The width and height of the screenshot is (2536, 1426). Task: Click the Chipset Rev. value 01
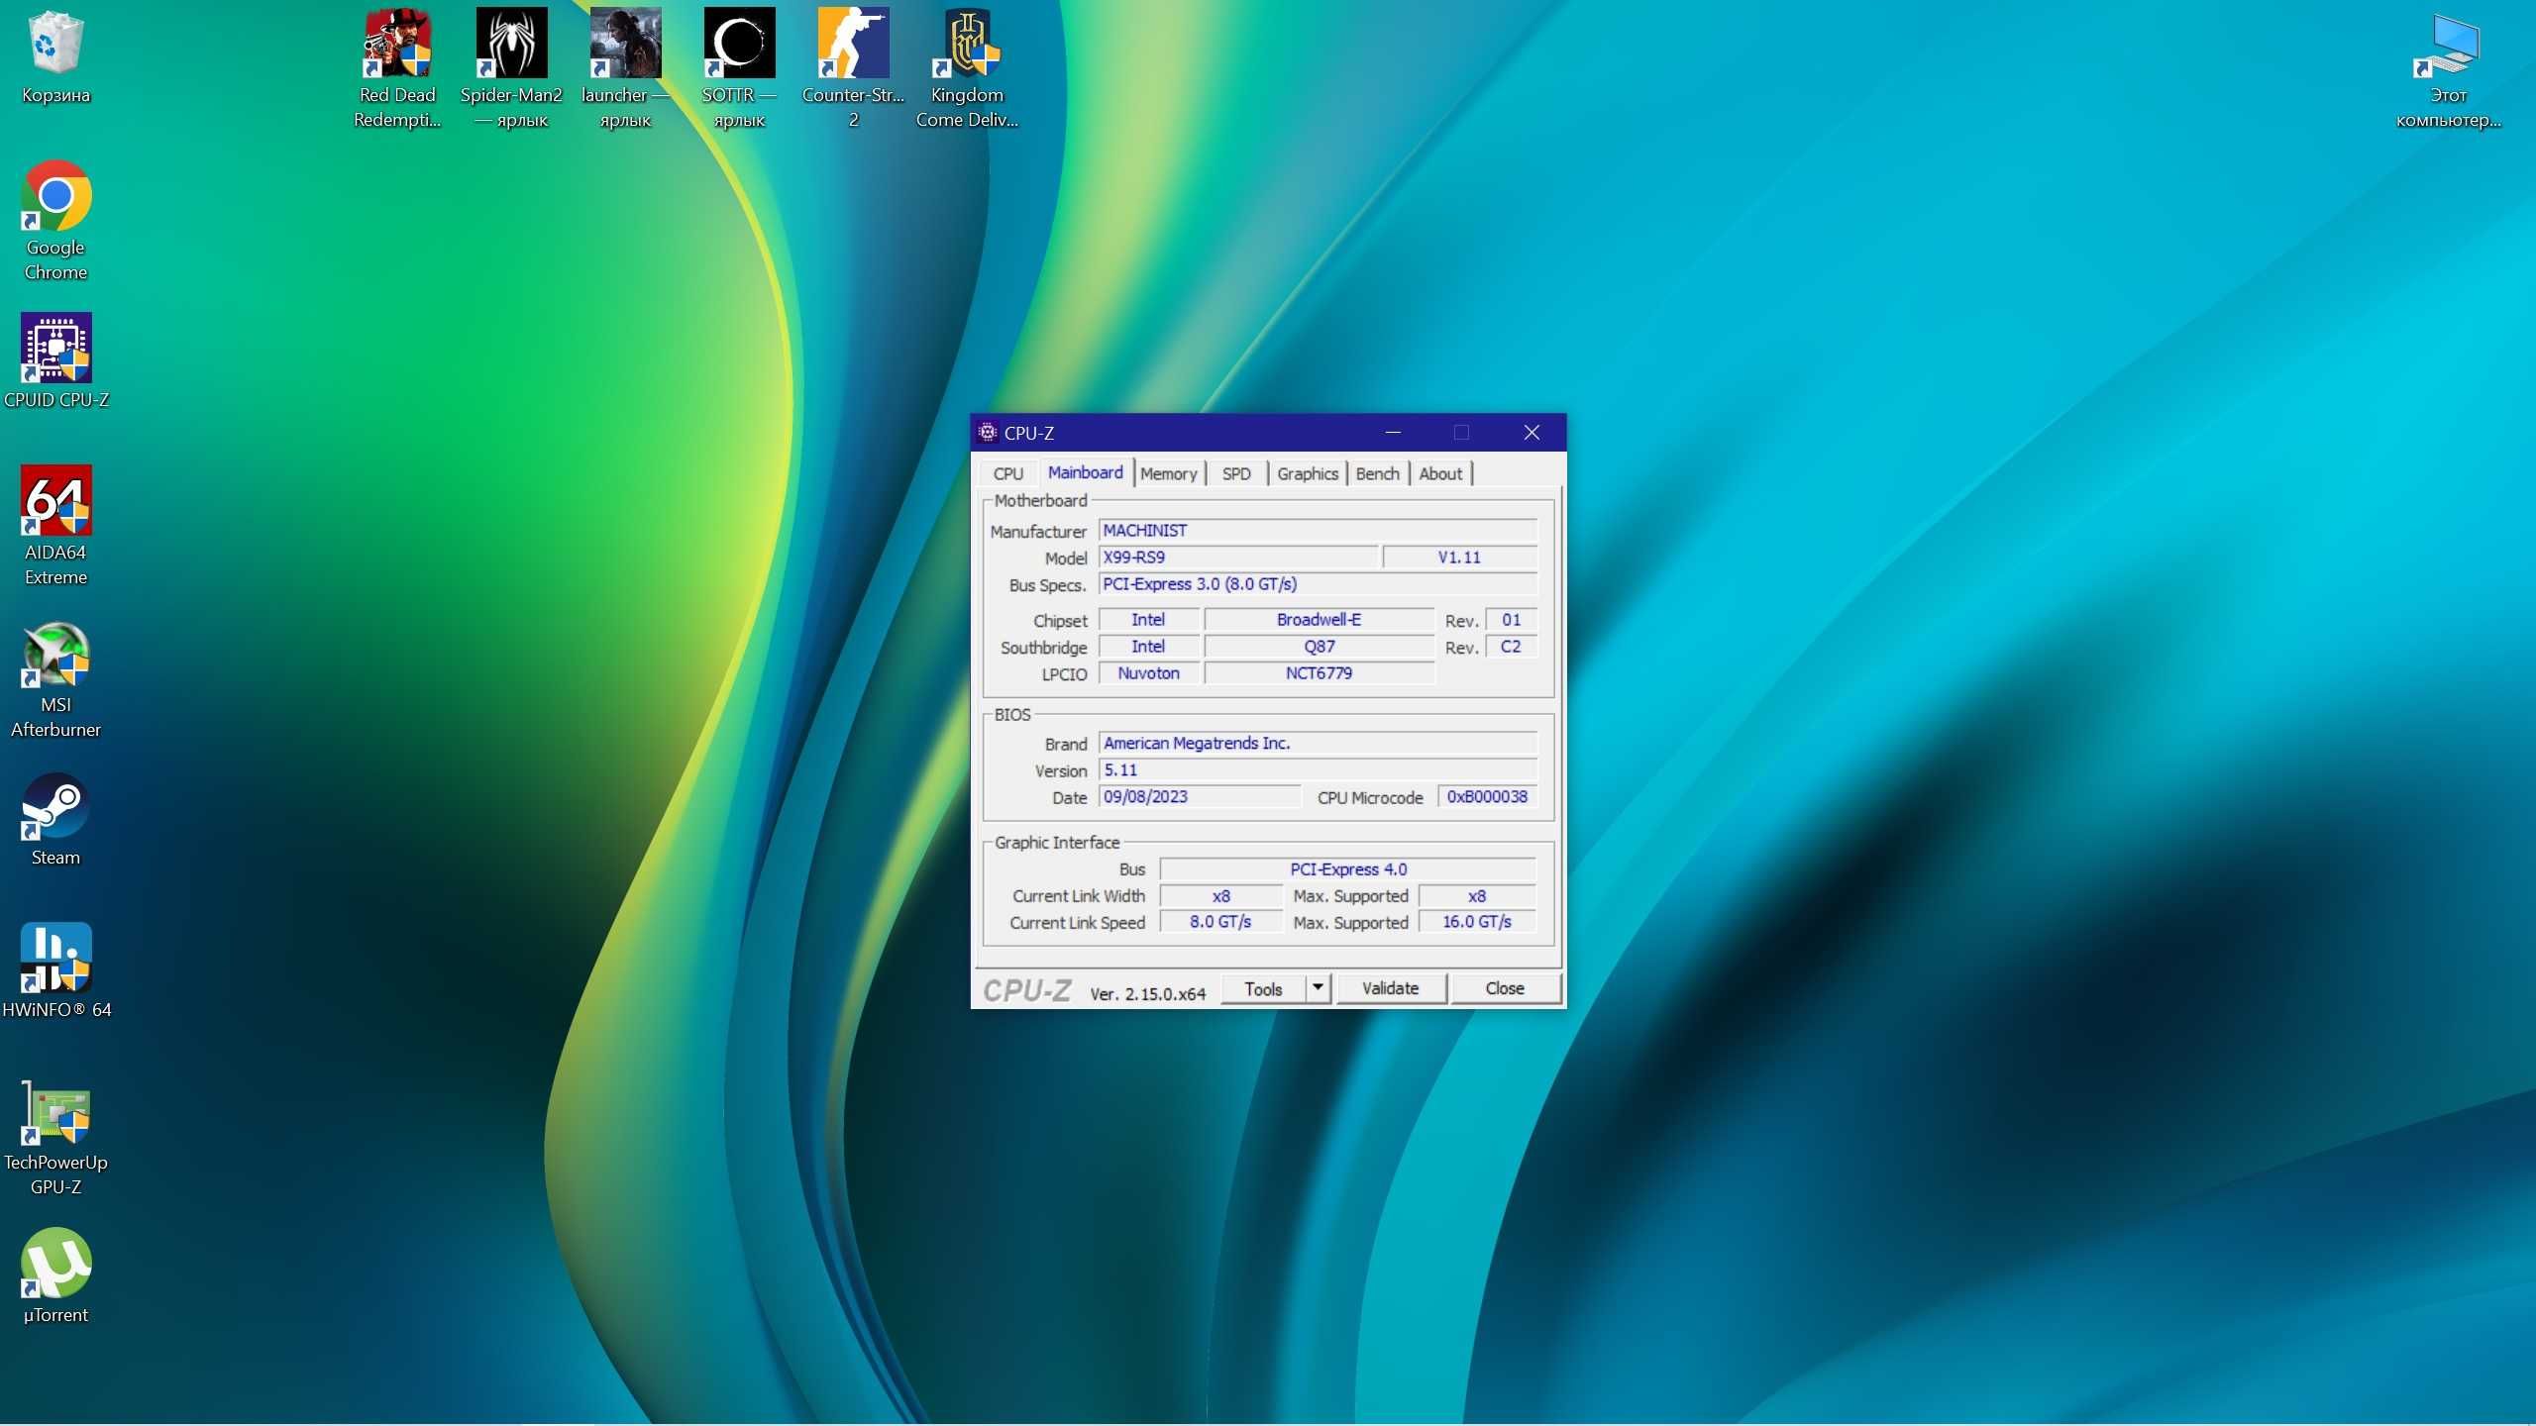(1511, 620)
